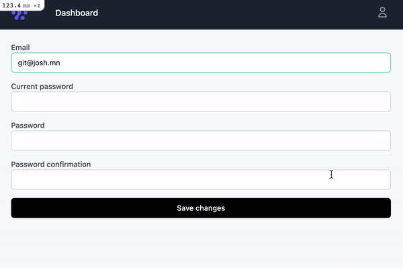The image size is (403, 268).
Task: Submit the form with Save changes
Action: (201, 208)
